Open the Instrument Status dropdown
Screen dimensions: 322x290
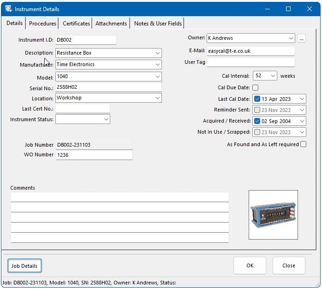pos(106,119)
